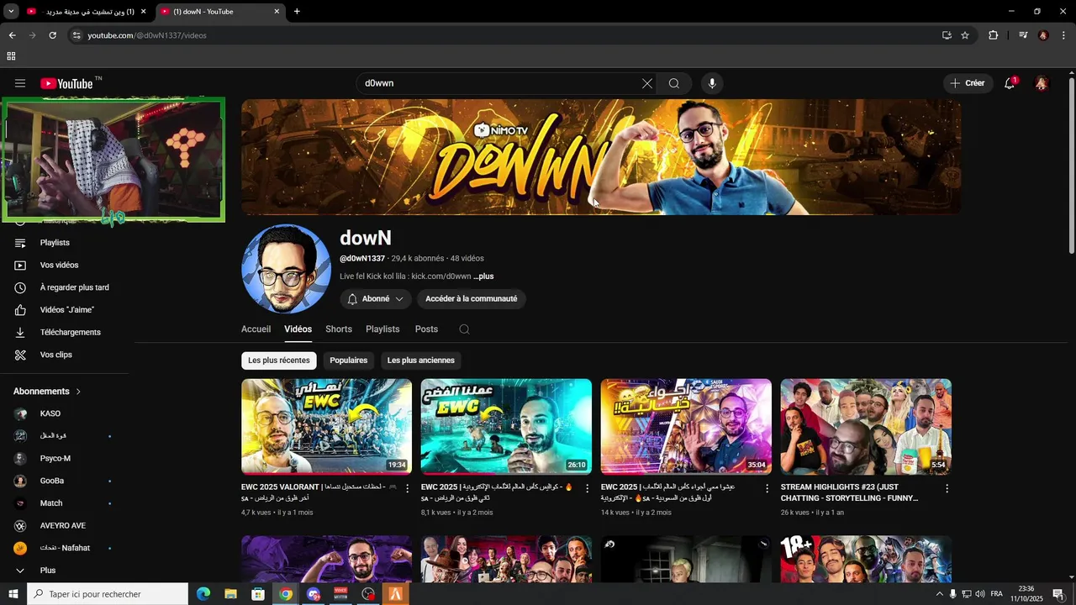
Task: Click the magnifier search button
Action: (674, 83)
